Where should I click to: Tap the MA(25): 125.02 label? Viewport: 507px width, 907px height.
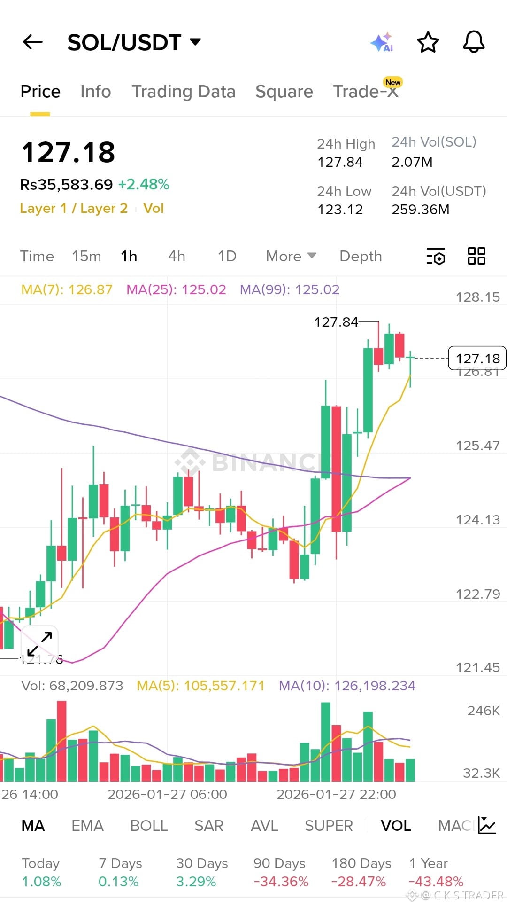tap(176, 289)
